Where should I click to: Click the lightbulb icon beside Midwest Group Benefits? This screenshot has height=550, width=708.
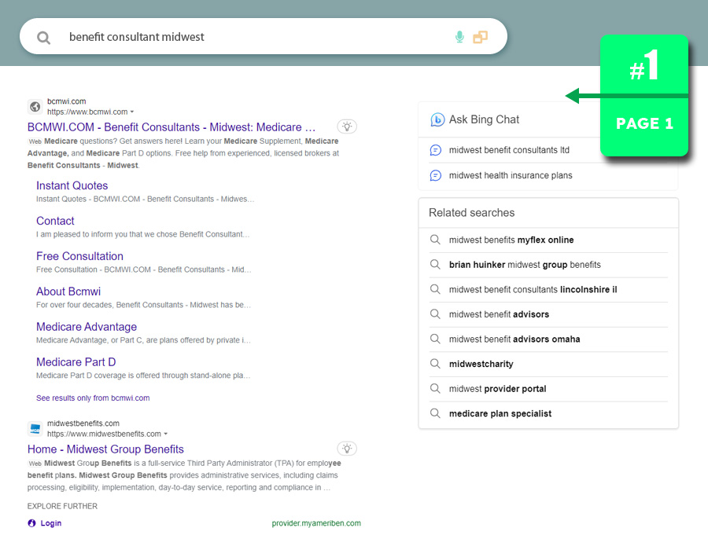tap(347, 449)
